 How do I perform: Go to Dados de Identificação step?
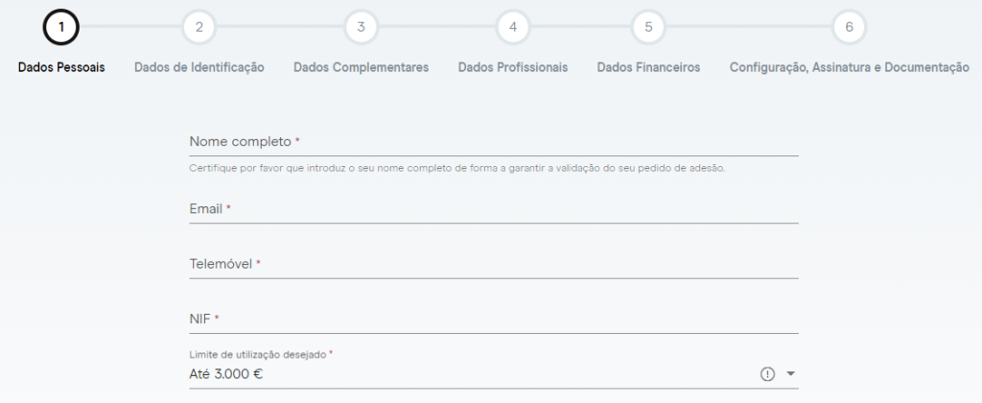click(x=199, y=67)
